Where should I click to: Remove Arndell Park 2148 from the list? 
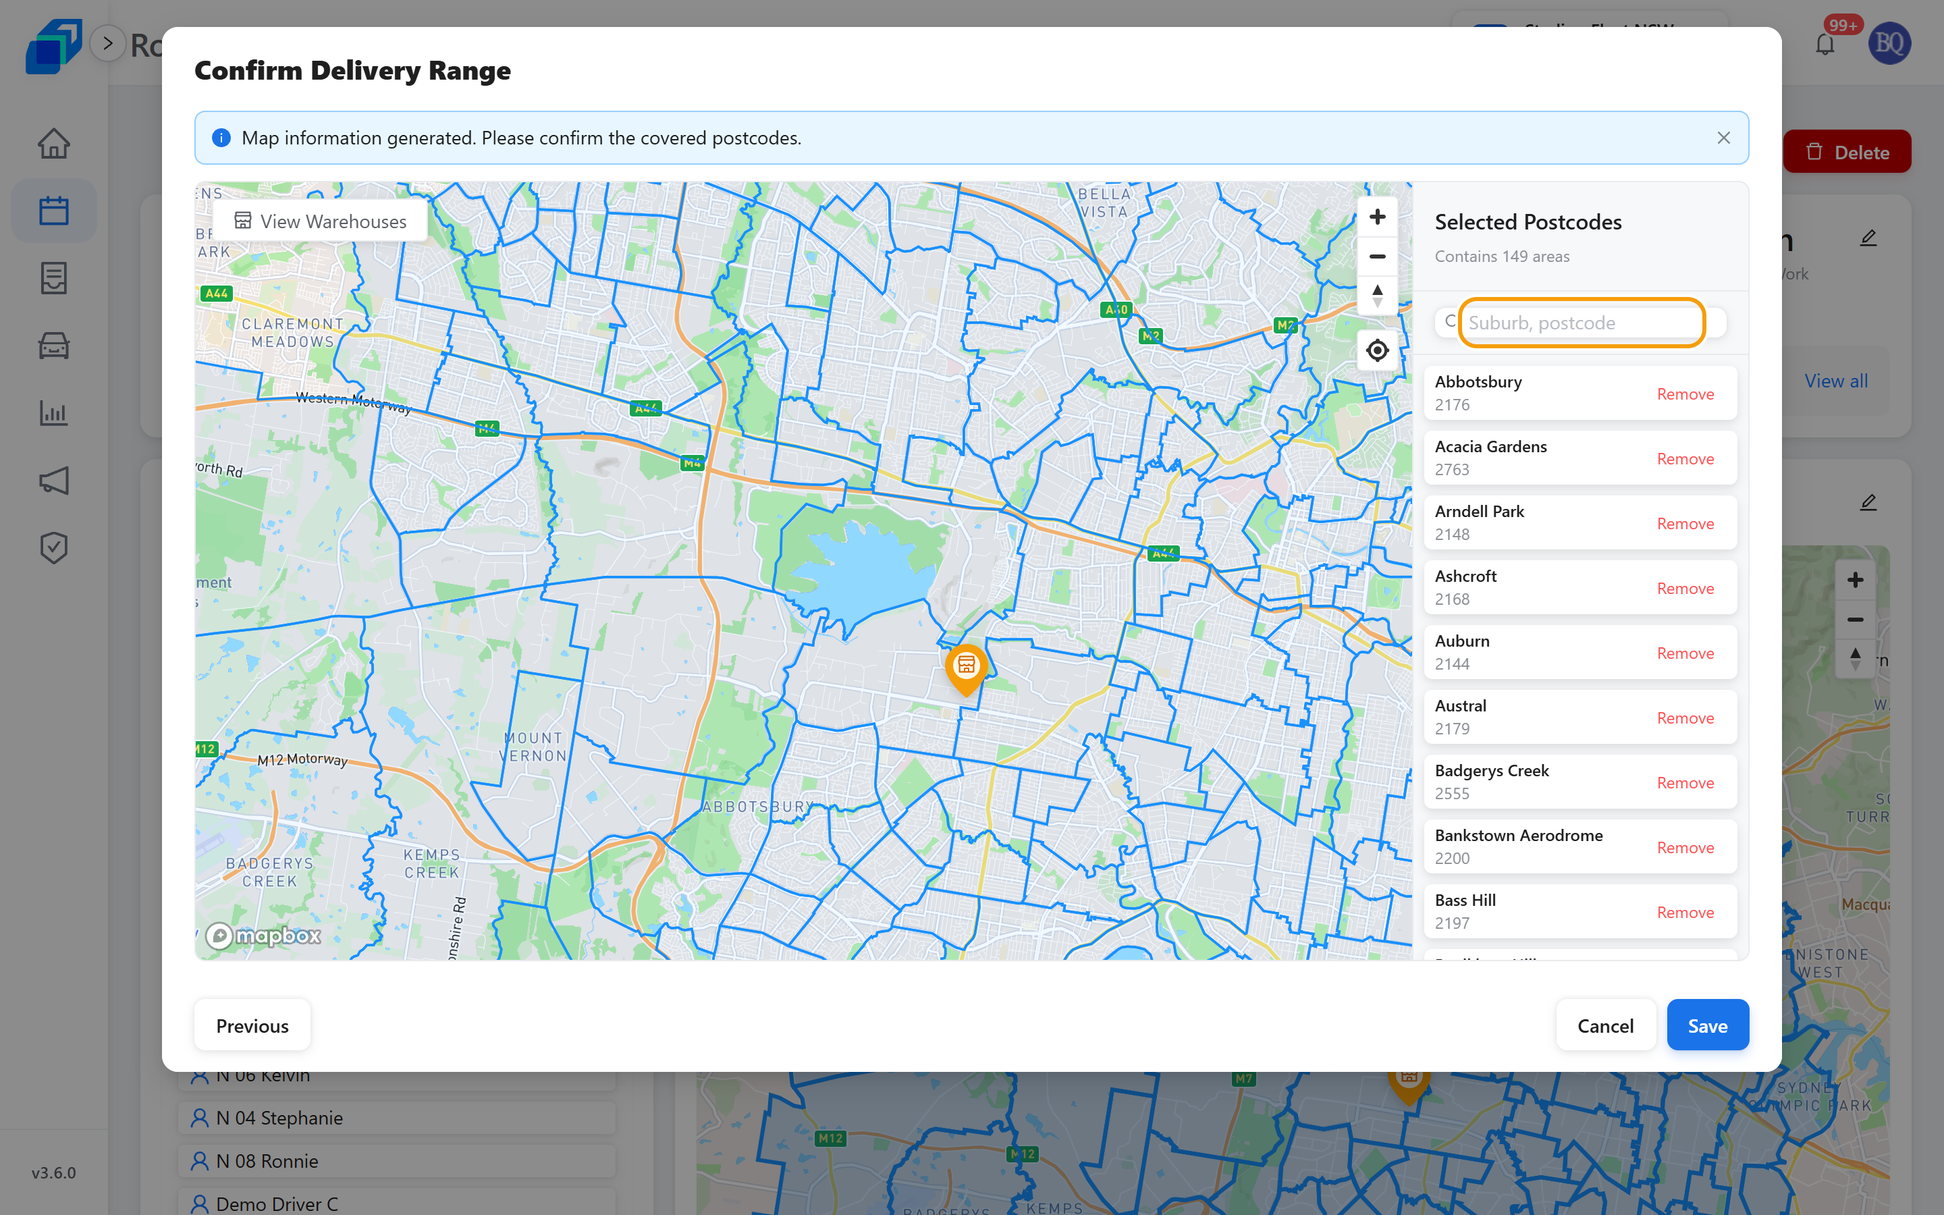[1685, 524]
